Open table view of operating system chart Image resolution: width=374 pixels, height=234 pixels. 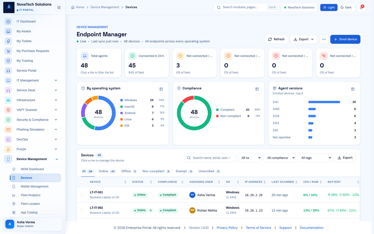[161, 89]
